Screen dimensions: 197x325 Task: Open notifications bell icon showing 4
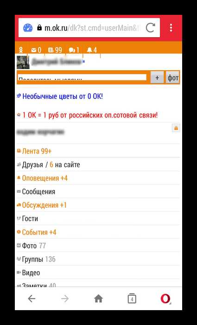[92, 50]
